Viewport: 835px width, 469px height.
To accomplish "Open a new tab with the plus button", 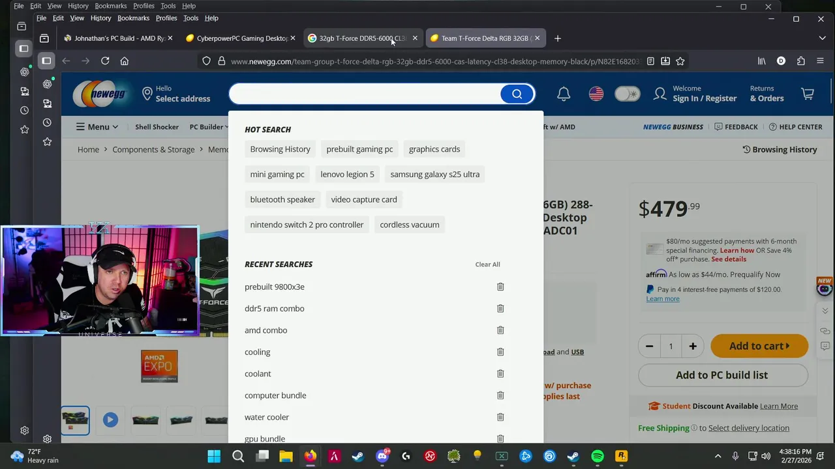I will coord(557,38).
